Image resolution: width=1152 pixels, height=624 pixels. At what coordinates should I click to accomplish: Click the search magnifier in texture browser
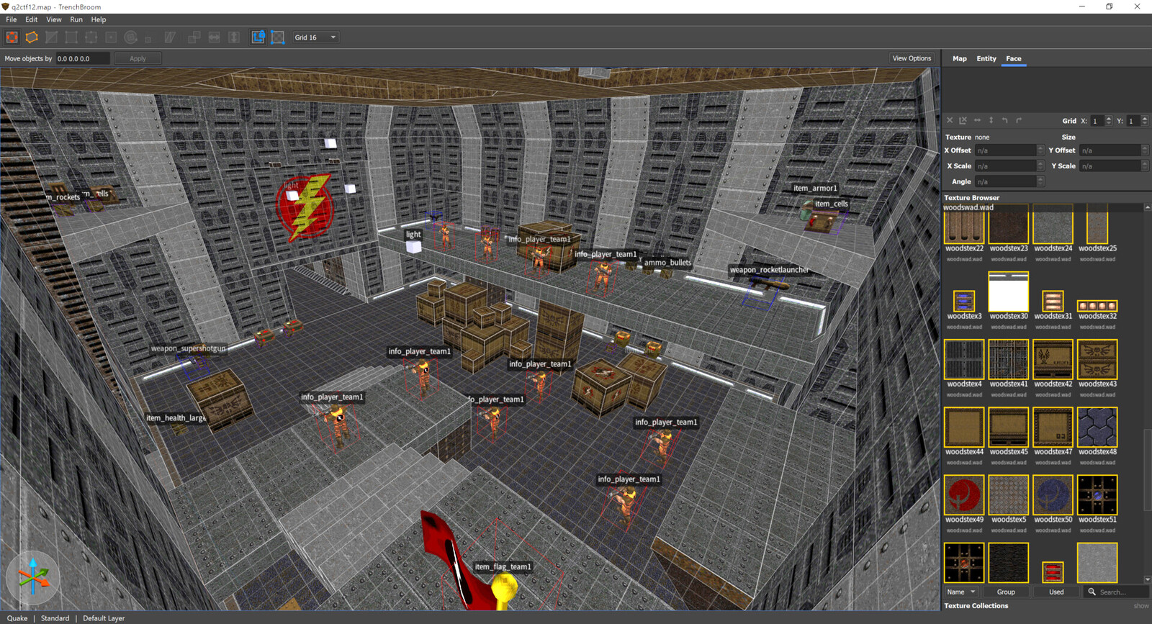pyautogui.click(x=1092, y=592)
